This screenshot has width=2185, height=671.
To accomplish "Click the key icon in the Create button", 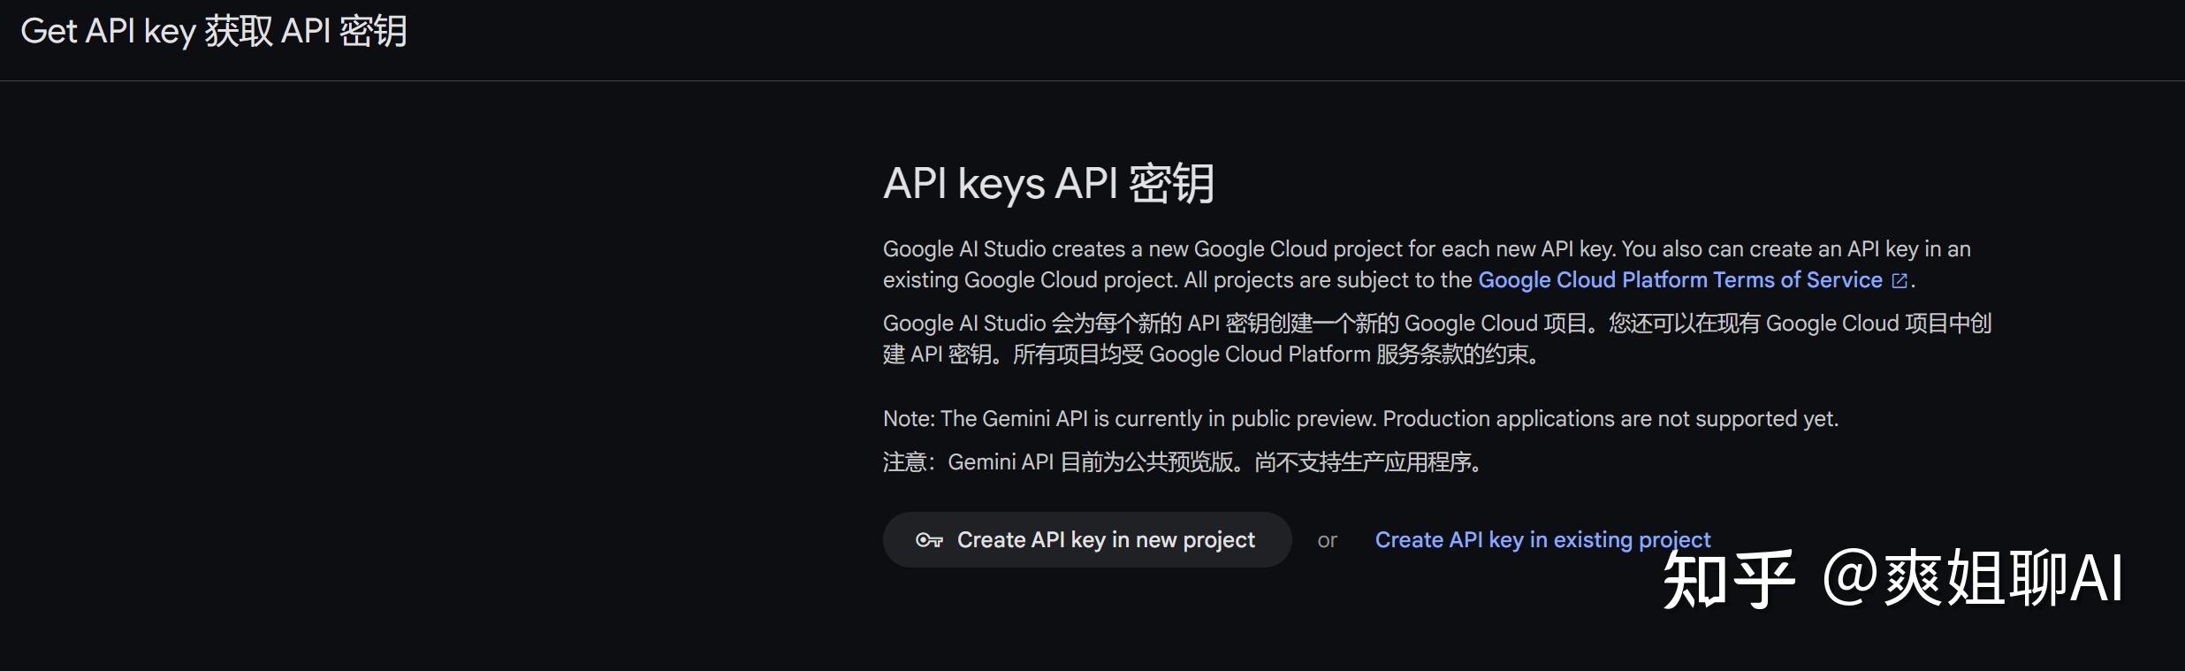I will (929, 540).
